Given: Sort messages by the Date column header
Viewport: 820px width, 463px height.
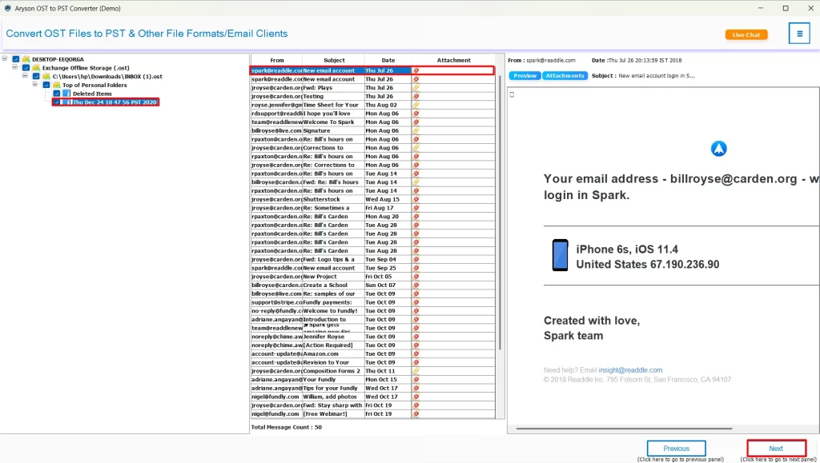Looking at the screenshot, I should point(388,59).
